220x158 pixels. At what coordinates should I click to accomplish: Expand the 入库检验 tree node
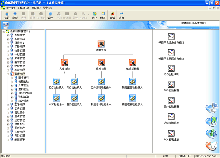pos(12,85)
